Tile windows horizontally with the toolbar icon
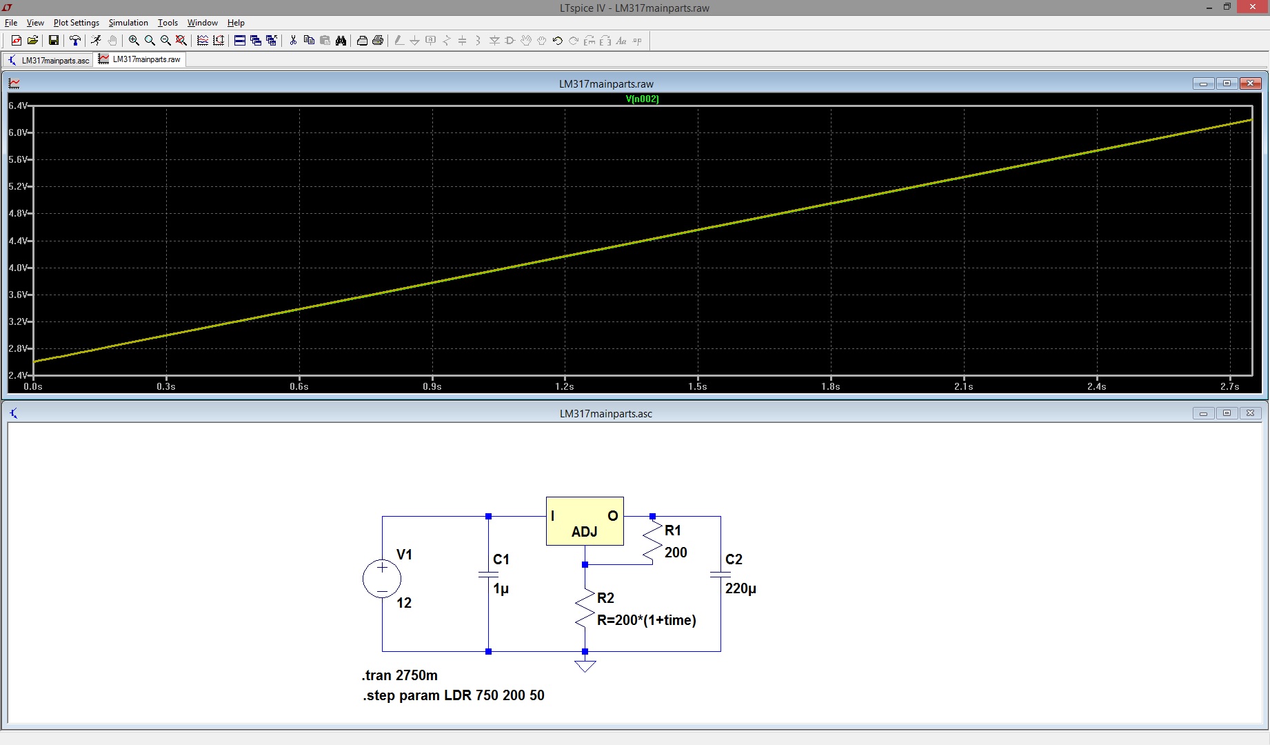The image size is (1270, 745). [x=240, y=41]
